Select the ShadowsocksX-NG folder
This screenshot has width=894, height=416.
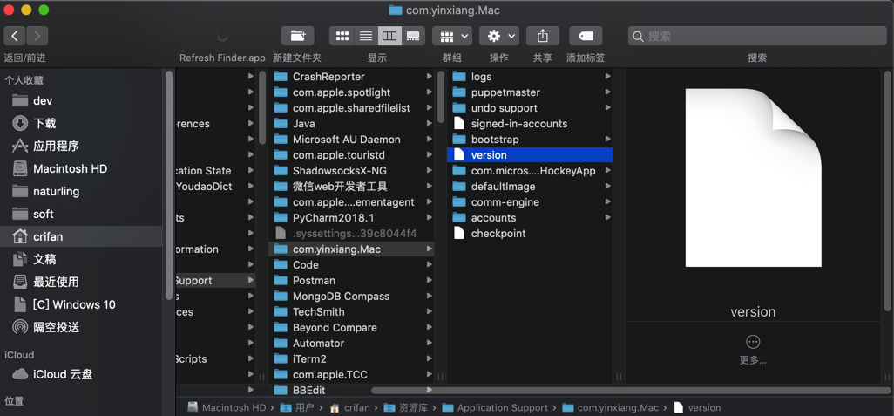click(x=351, y=171)
